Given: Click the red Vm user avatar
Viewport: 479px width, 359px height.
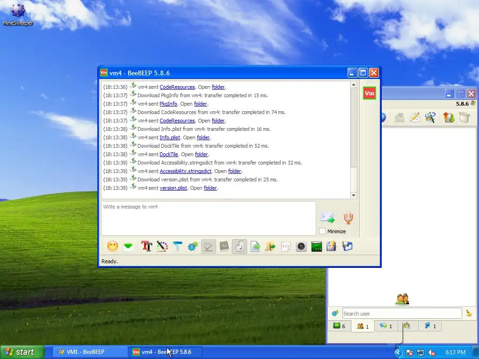Looking at the screenshot, I should (370, 93).
